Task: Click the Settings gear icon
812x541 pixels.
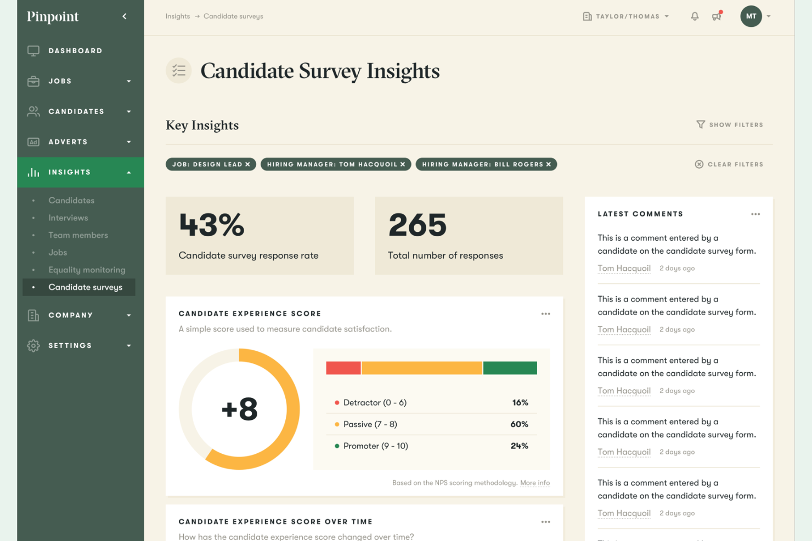Action: (33, 346)
